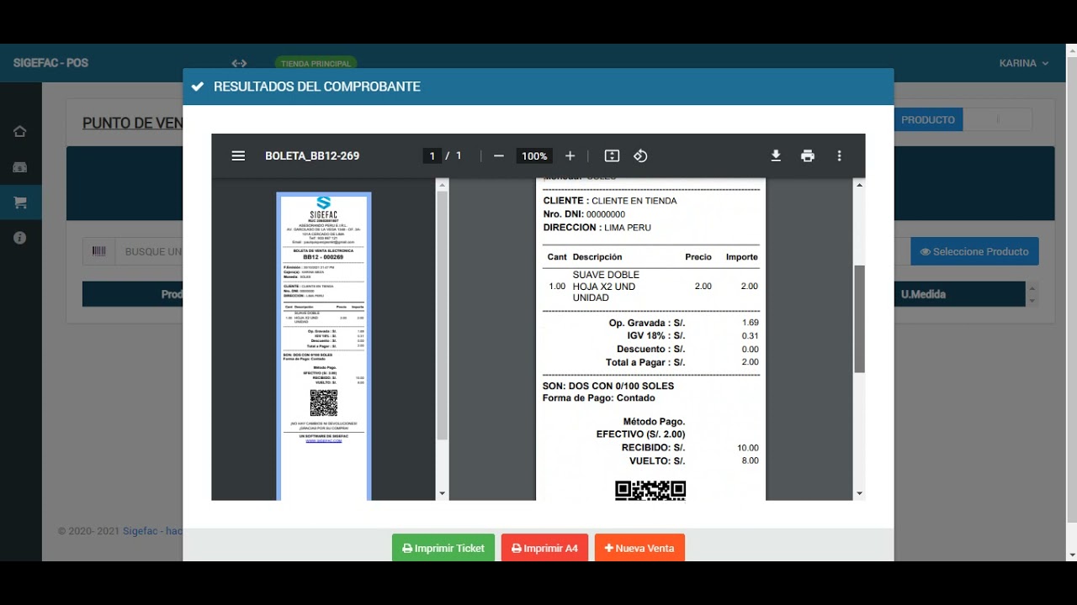This screenshot has width=1077, height=605.
Task: Click the SIGEFAC - POS brand title
Action: click(x=50, y=63)
